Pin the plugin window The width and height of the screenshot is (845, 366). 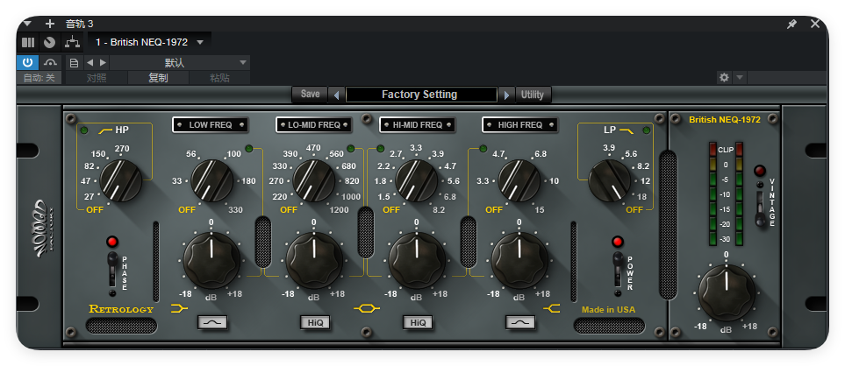791,25
